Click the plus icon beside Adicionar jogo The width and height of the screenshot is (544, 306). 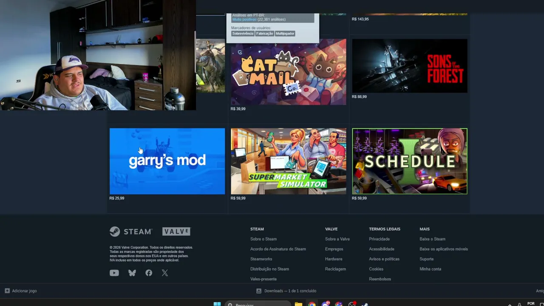(x=7, y=291)
